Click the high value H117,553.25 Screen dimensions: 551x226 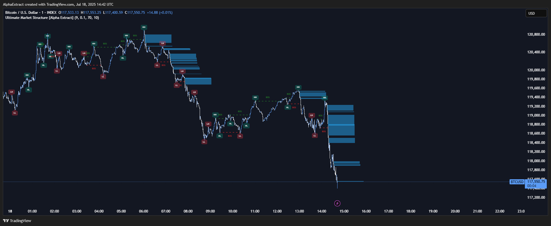(91, 13)
